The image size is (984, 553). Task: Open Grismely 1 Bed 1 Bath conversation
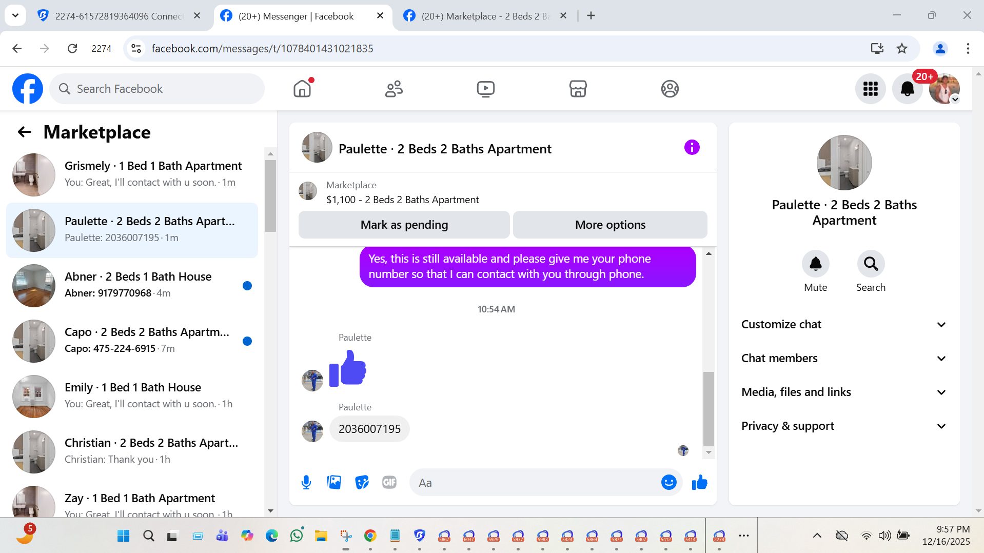coord(132,174)
